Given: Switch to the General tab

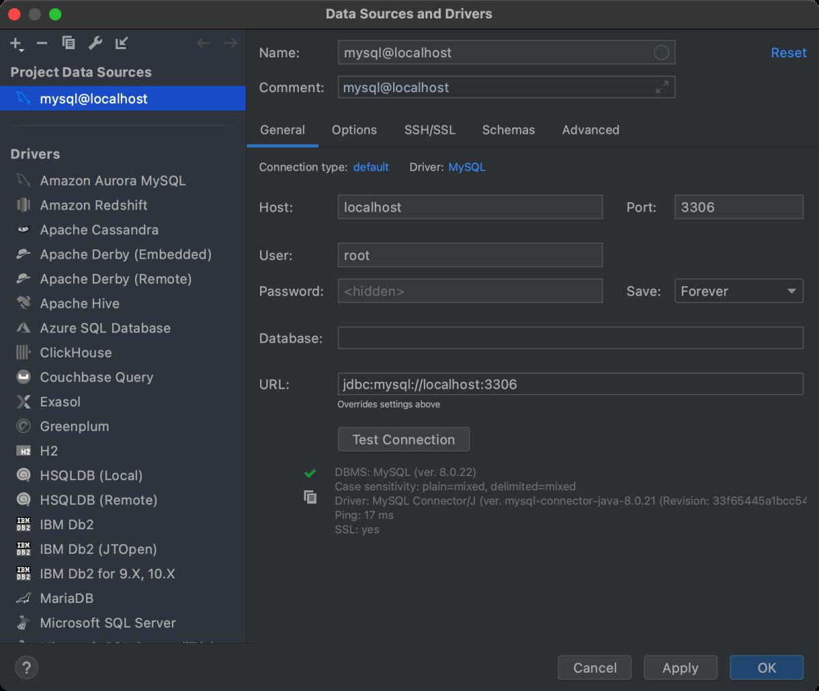Looking at the screenshot, I should pyautogui.click(x=283, y=130).
